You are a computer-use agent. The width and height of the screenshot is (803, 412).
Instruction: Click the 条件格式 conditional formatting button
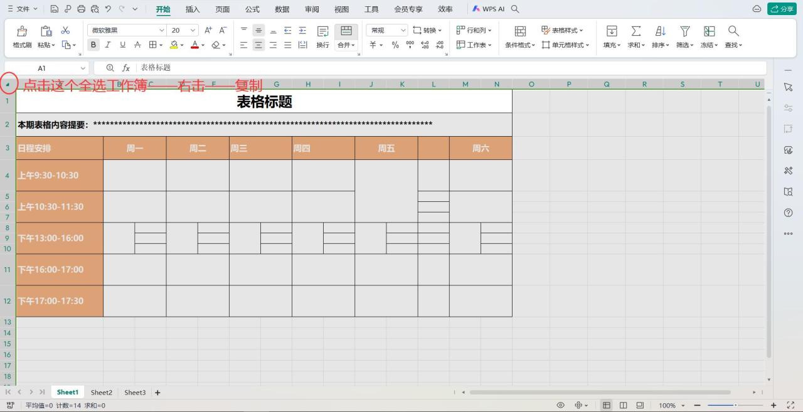[x=520, y=37]
